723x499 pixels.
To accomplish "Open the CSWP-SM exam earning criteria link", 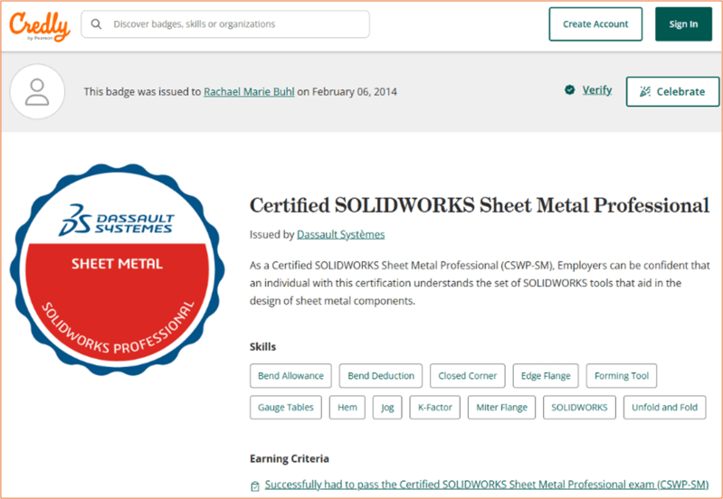I will click(x=487, y=485).
